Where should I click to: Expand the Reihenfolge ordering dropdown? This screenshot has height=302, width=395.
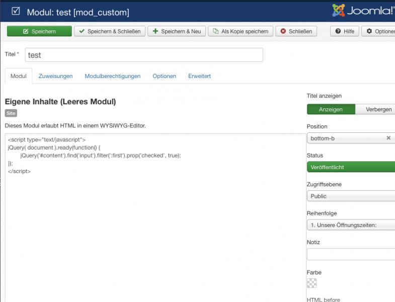[351, 225]
